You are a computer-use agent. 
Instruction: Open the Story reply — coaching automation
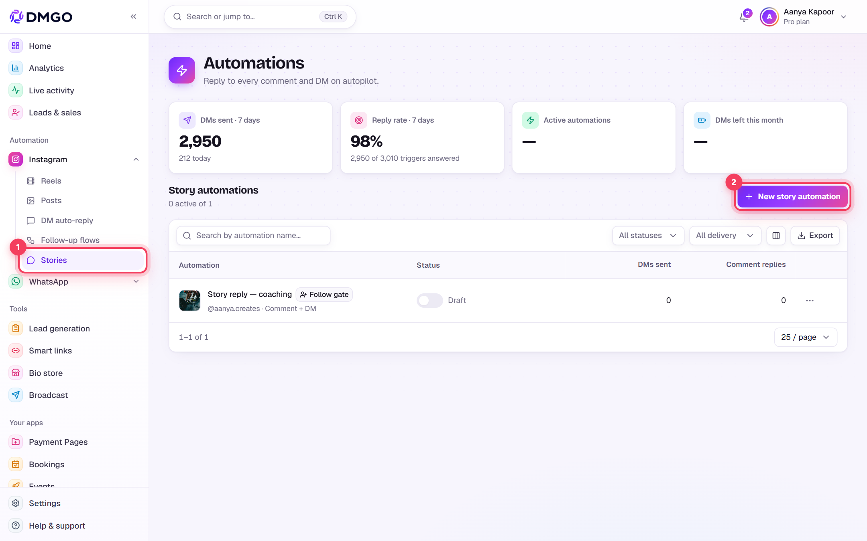click(x=250, y=295)
